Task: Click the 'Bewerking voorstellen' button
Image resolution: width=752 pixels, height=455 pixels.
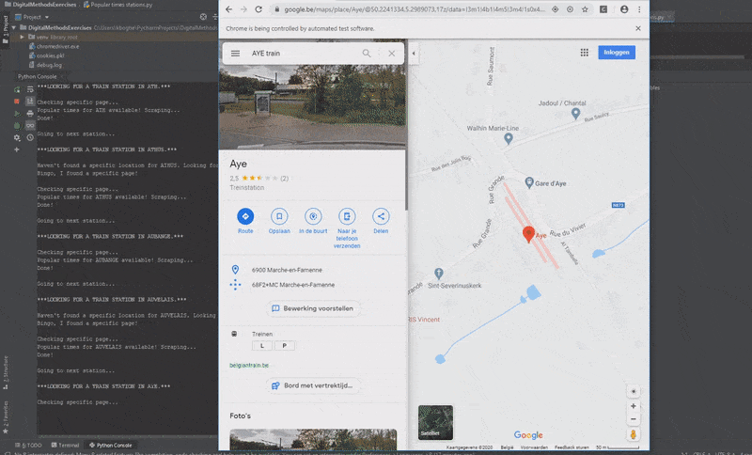Action: tap(313, 308)
